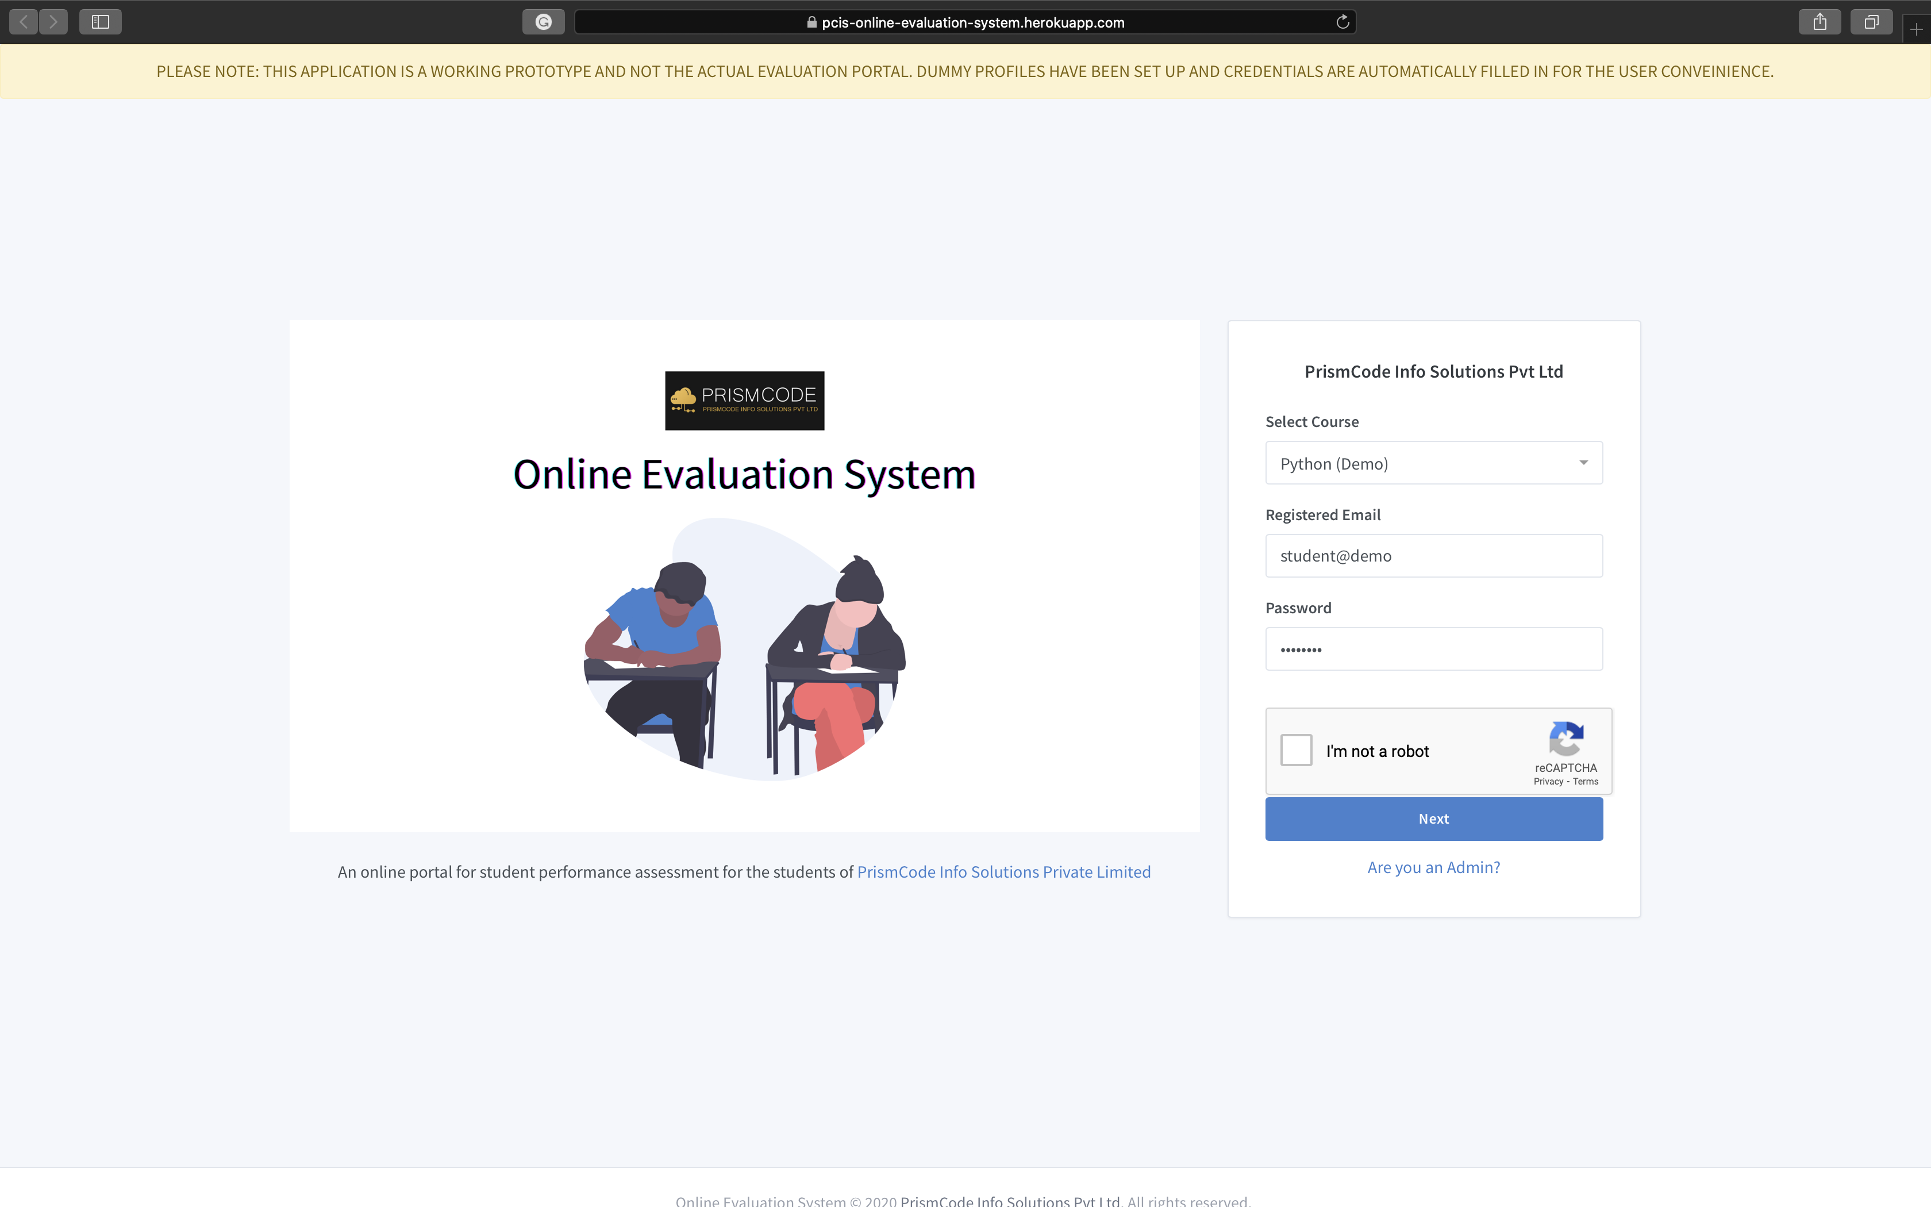Show all open tabs overview
The width and height of the screenshot is (1931, 1207).
tap(1870, 22)
